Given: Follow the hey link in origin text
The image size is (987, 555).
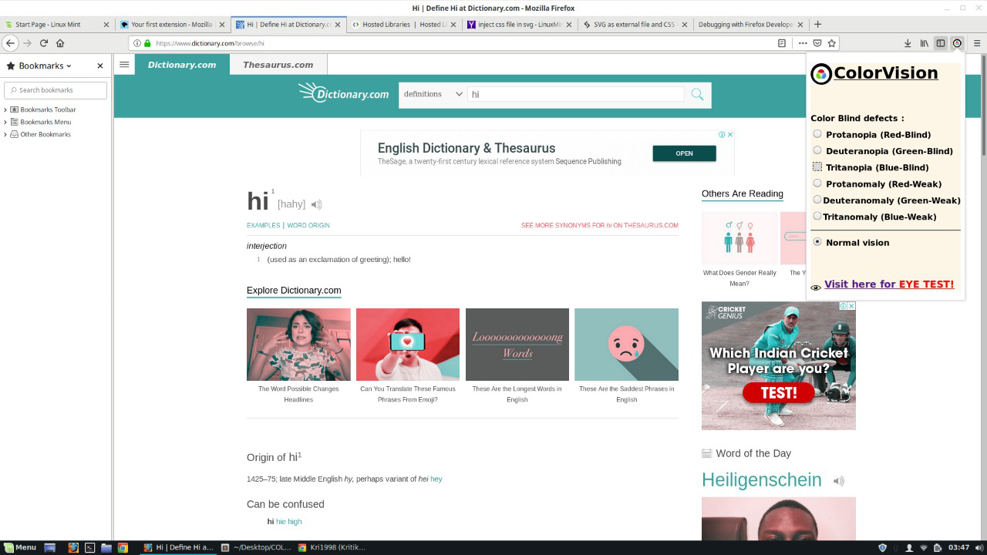Looking at the screenshot, I should tap(436, 479).
